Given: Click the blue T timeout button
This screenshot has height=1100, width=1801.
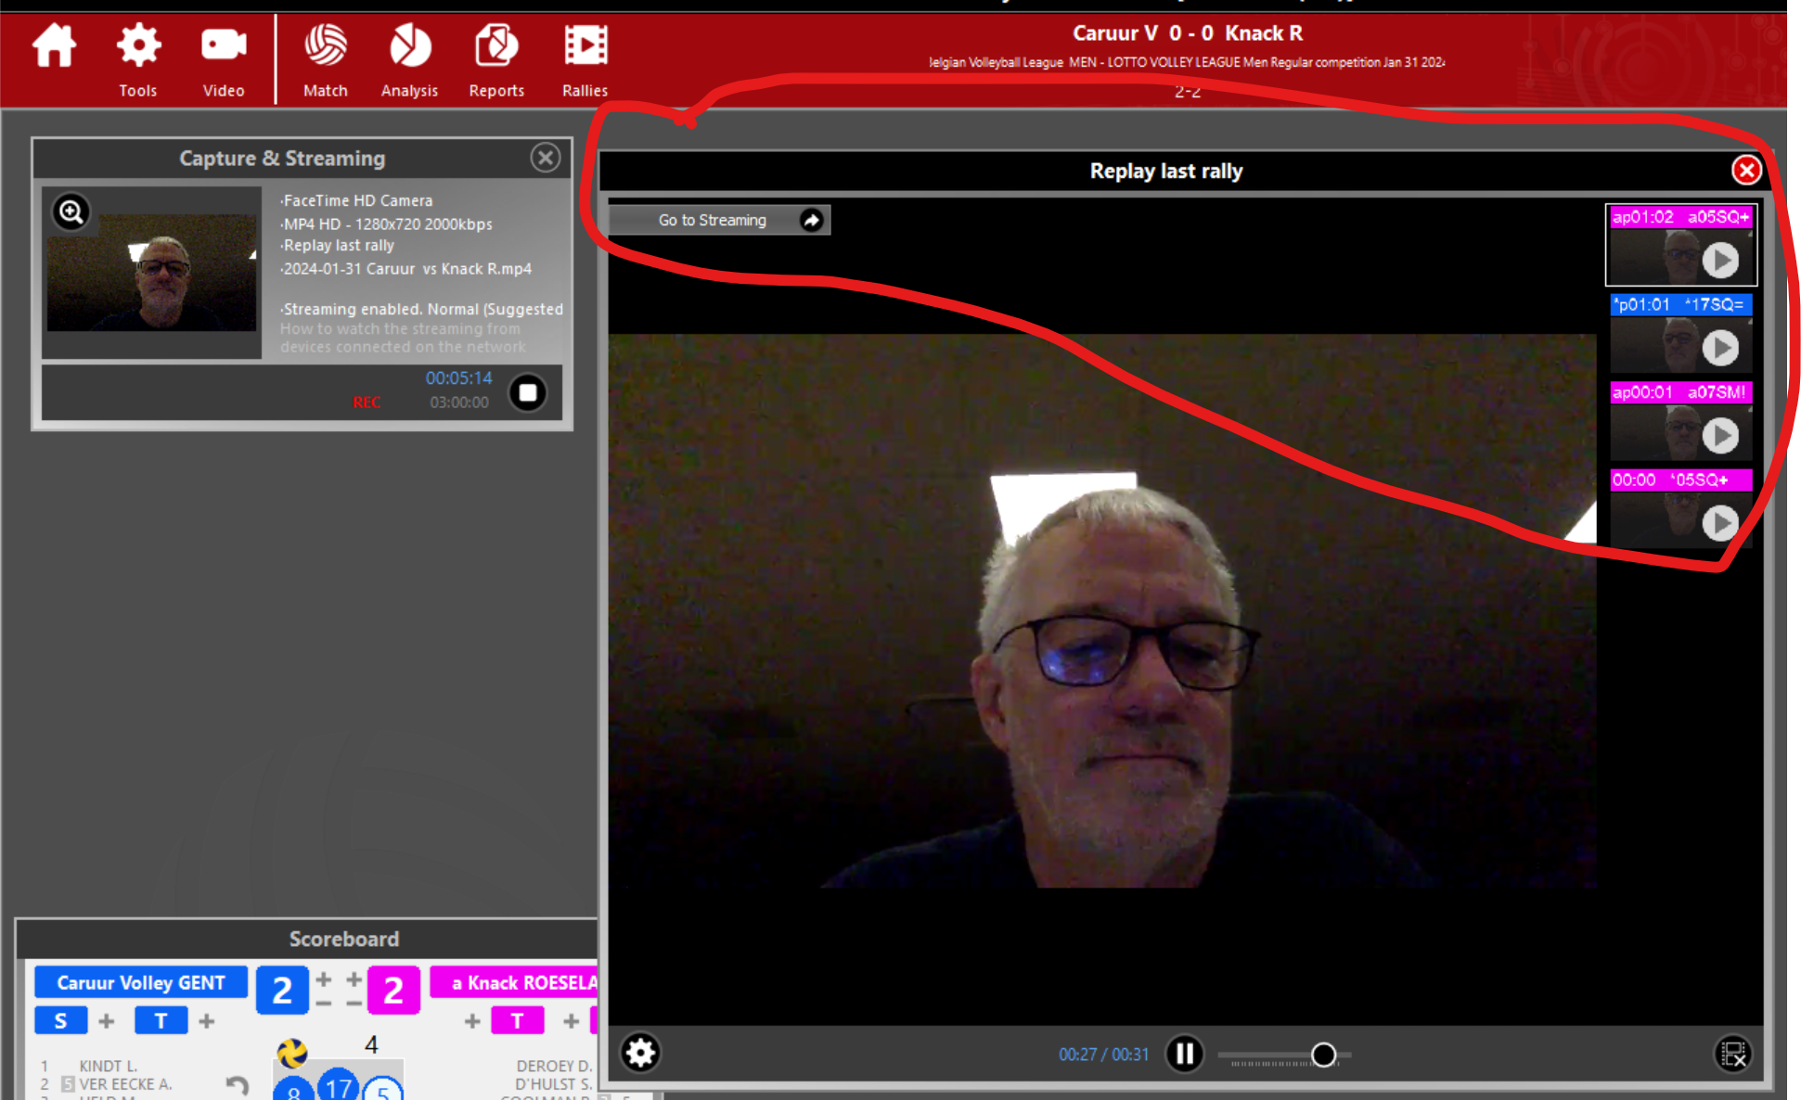Looking at the screenshot, I should 161,1021.
